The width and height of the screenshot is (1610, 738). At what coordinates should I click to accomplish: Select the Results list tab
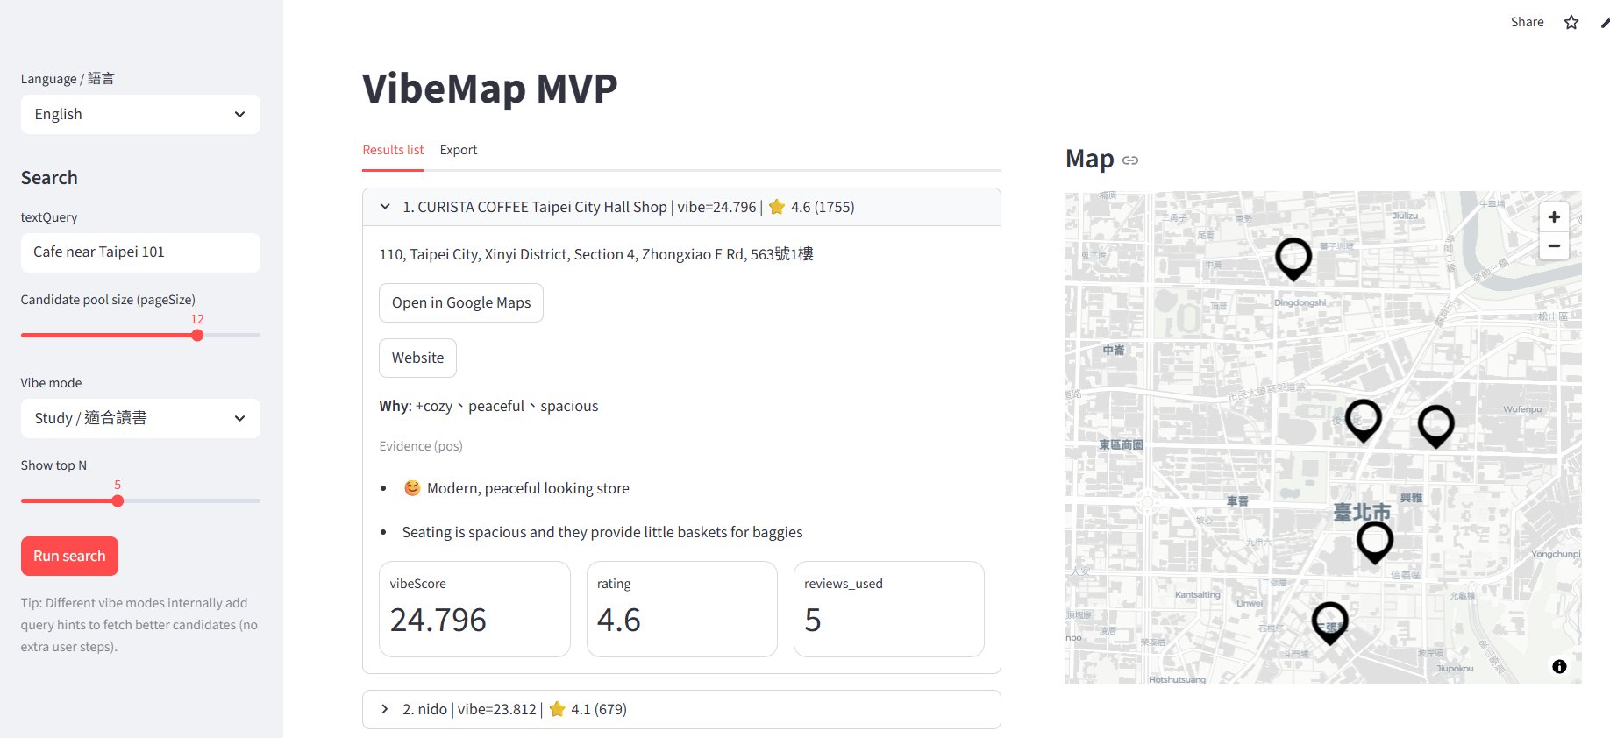(x=393, y=150)
